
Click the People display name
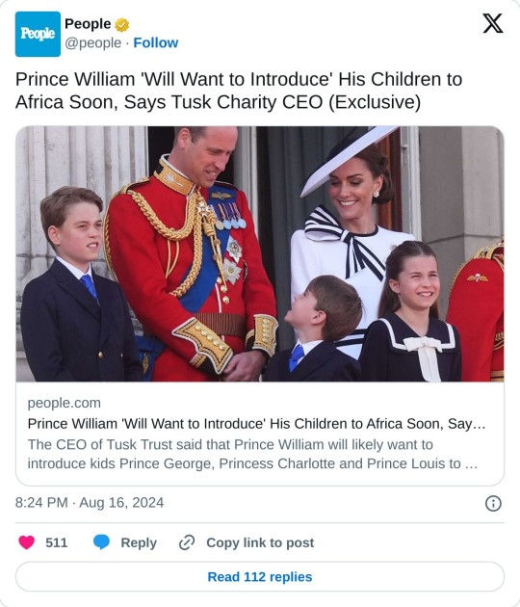88,24
